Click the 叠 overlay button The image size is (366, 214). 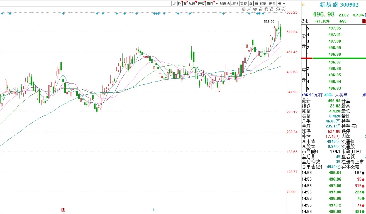(251, 3)
